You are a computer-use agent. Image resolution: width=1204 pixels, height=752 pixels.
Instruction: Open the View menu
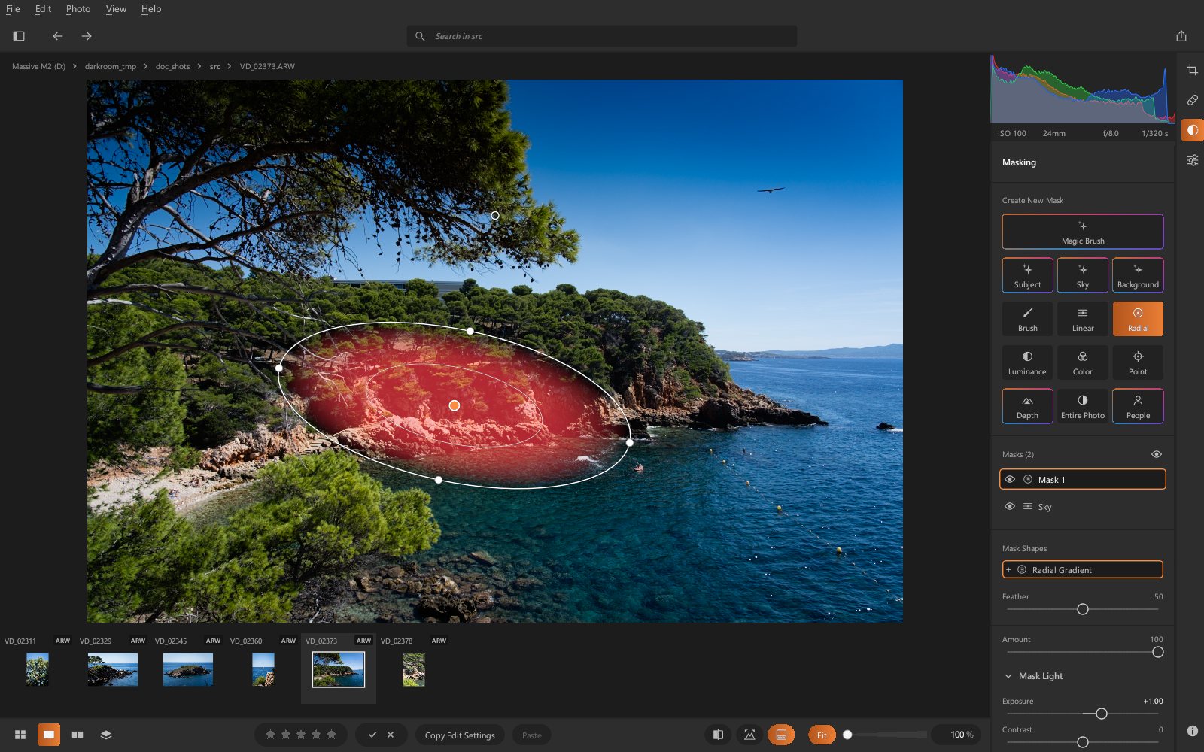click(116, 9)
